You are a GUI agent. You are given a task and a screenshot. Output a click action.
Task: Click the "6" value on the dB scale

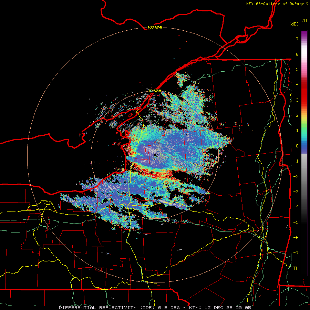[297, 54]
